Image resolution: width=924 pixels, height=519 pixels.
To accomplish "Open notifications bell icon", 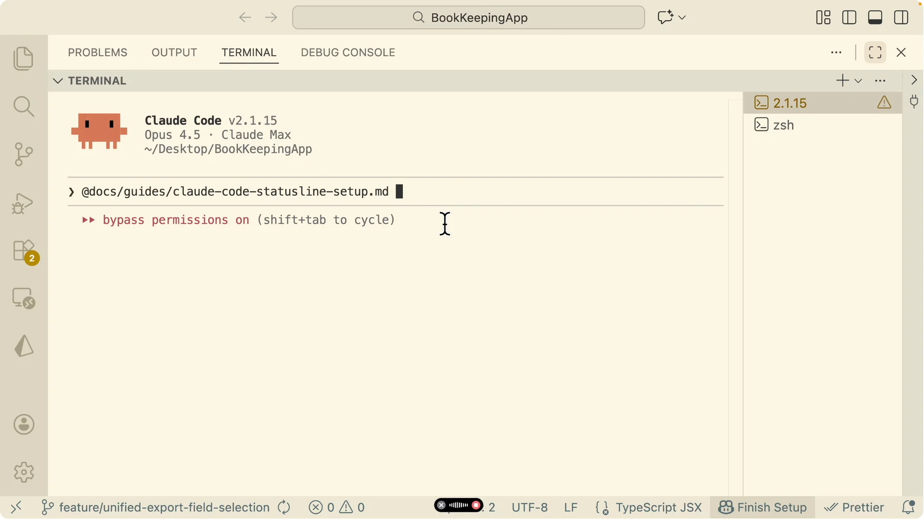I will 908,507.
